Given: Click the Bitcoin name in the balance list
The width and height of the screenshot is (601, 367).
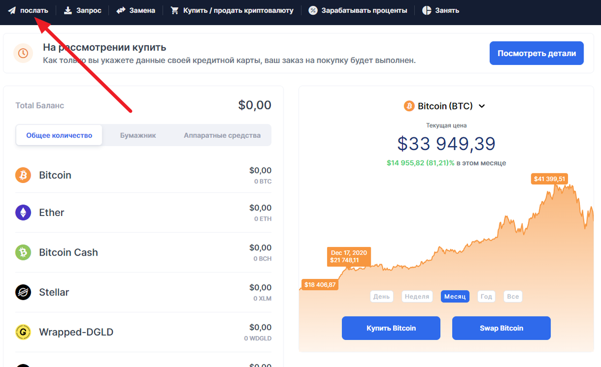Looking at the screenshot, I should click(x=55, y=175).
